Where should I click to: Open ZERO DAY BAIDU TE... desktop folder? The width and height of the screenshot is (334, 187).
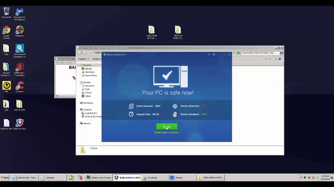click(x=178, y=32)
